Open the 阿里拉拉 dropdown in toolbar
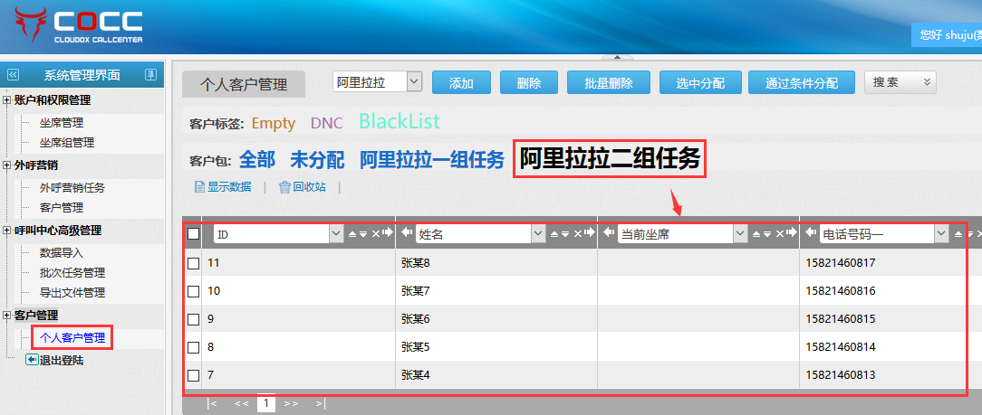The image size is (982, 415). (x=414, y=82)
